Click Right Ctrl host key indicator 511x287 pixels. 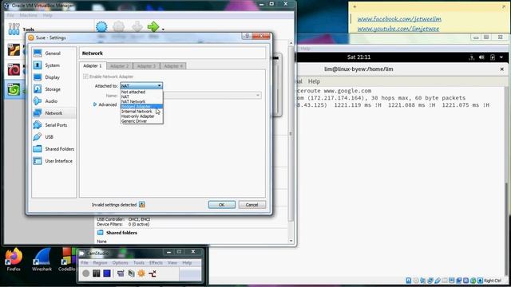[493, 281]
